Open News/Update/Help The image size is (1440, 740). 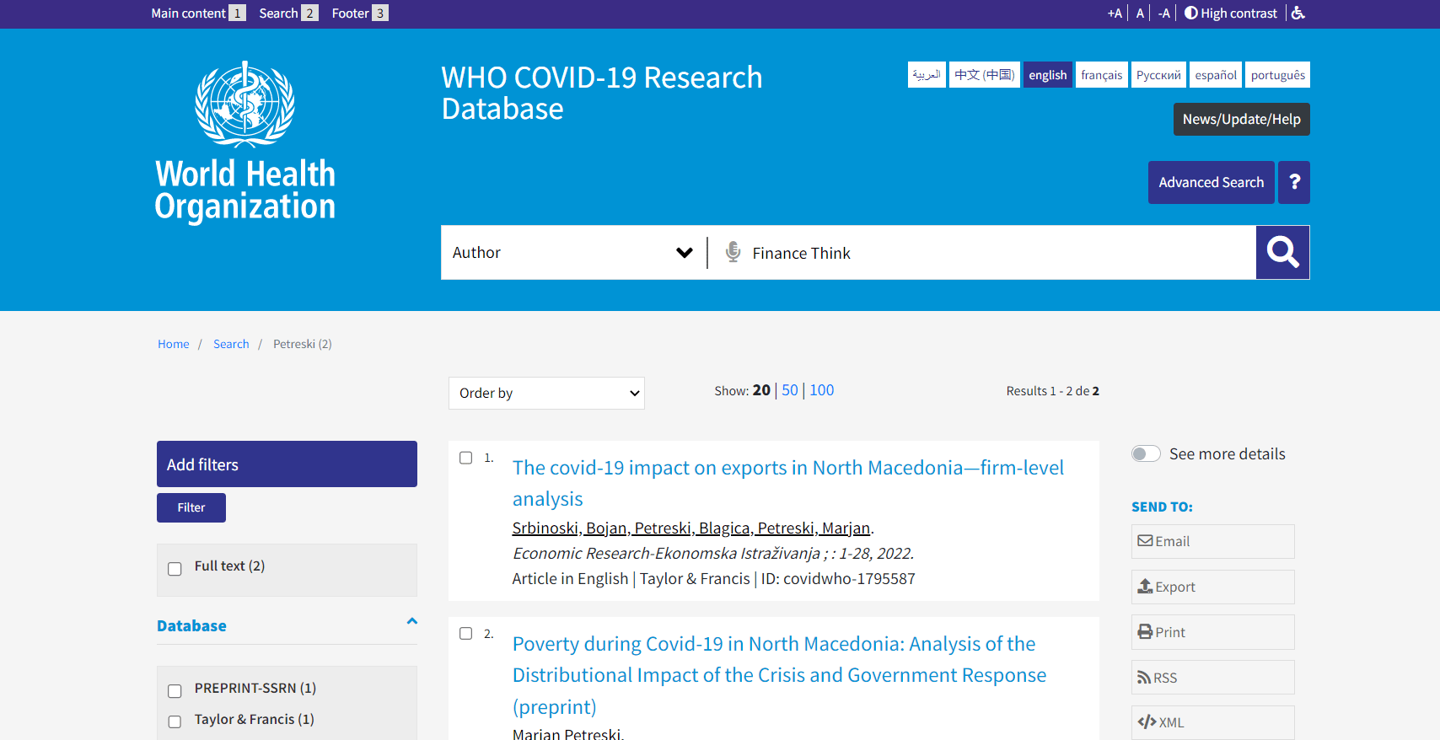pyautogui.click(x=1242, y=119)
